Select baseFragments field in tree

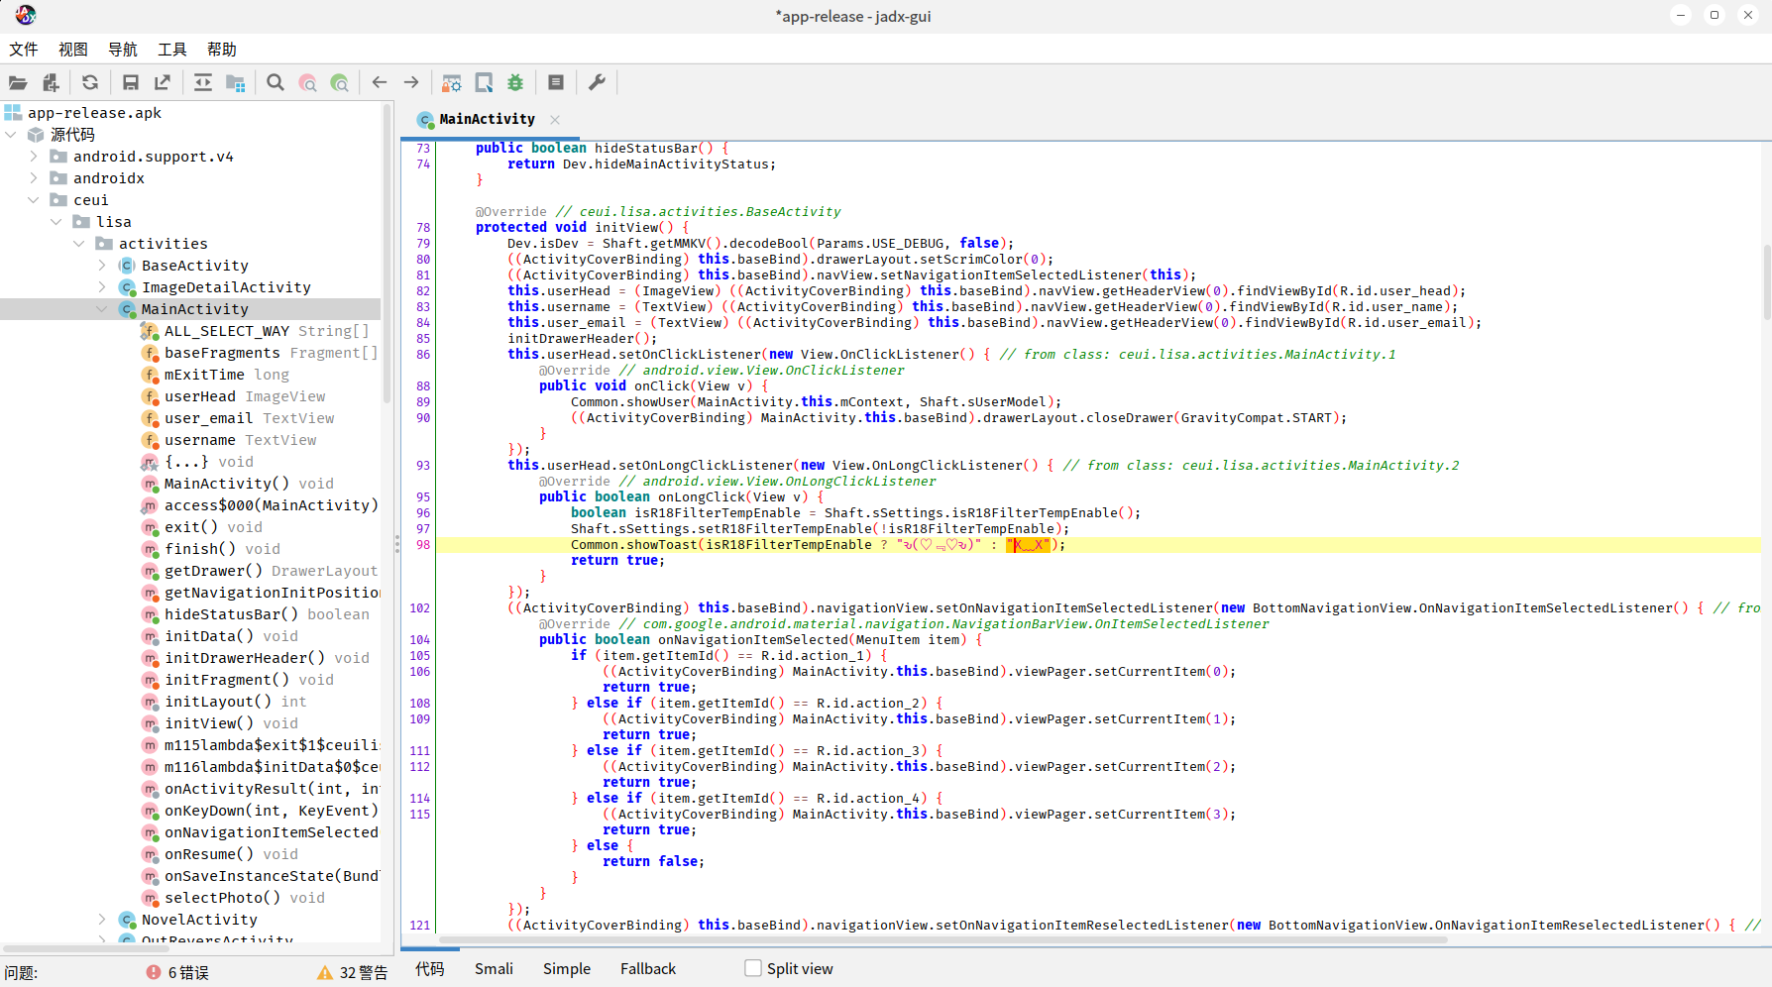pyautogui.click(x=259, y=353)
